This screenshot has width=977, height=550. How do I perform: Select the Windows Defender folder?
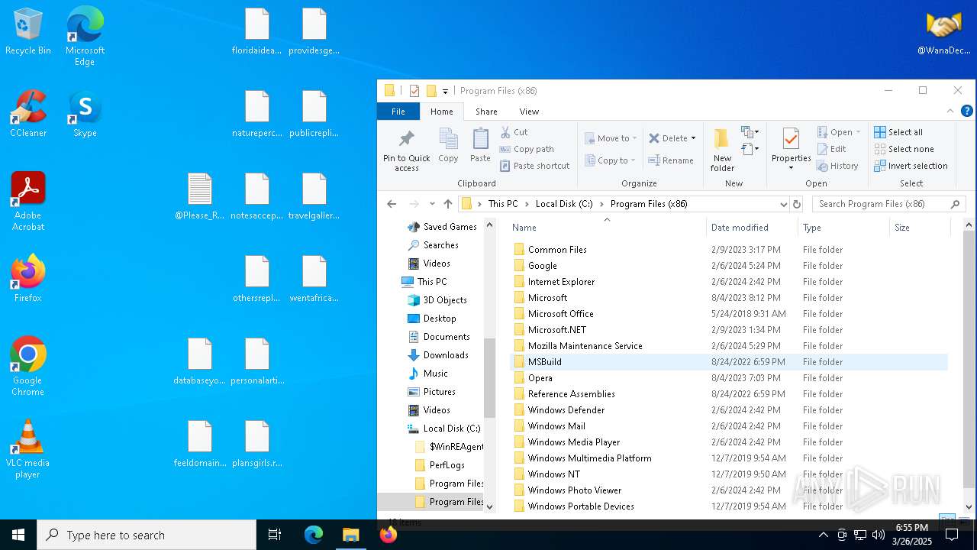pos(729,410)
